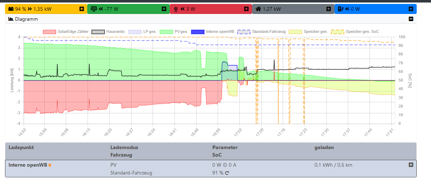Refresh the vehicle SoC at 91 %

[x=227, y=173]
